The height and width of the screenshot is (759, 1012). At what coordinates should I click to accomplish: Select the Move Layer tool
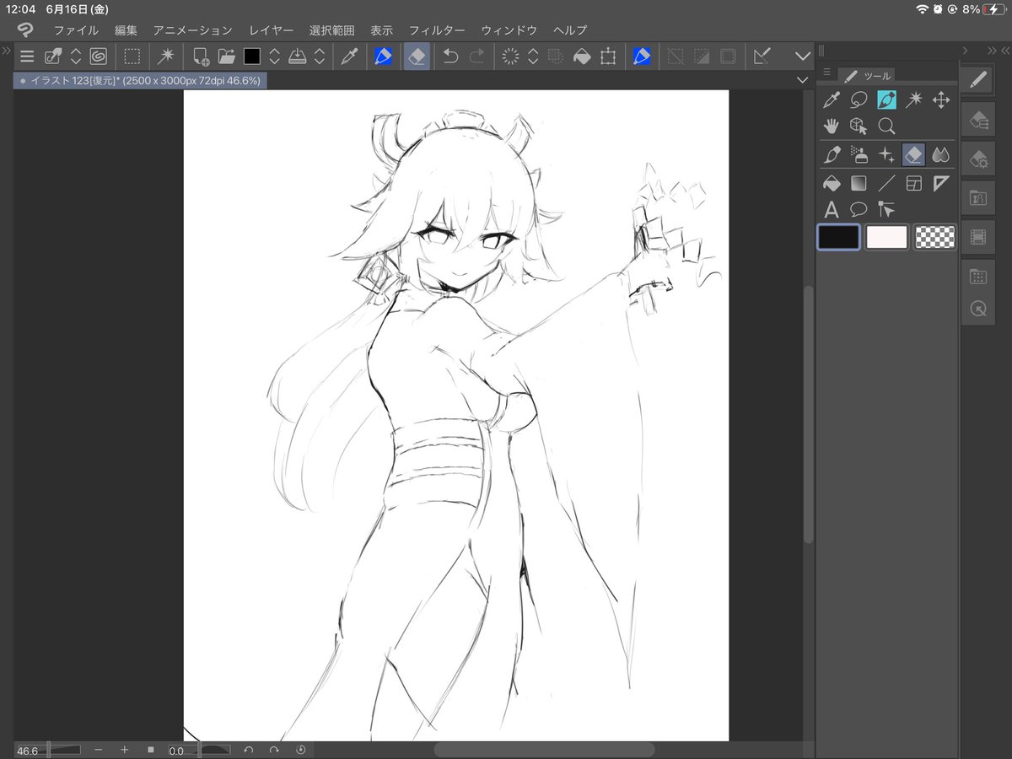coord(941,101)
